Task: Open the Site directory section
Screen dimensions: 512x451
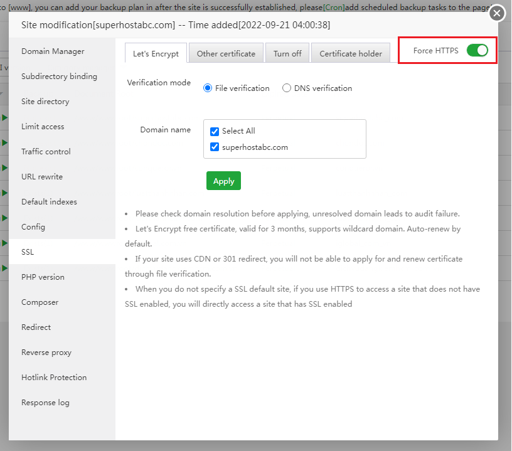Action: coord(45,102)
